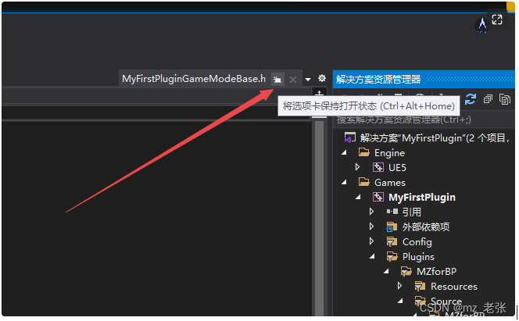Collapse the Games folder node
Viewport: 519px width, 321px height.
point(344,182)
